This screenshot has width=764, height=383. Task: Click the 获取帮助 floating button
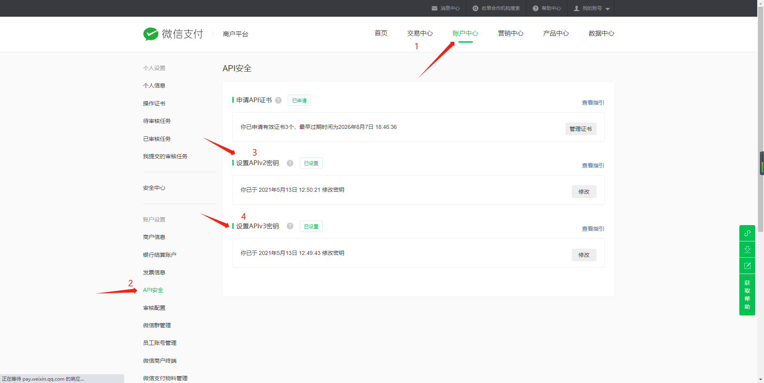[x=747, y=295]
